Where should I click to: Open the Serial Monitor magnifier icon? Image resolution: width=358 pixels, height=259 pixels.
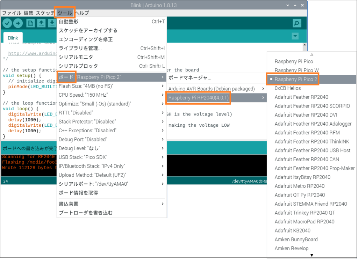click(297, 23)
